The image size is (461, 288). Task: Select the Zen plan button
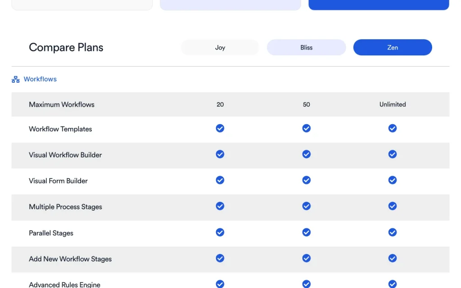[x=393, y=47]
